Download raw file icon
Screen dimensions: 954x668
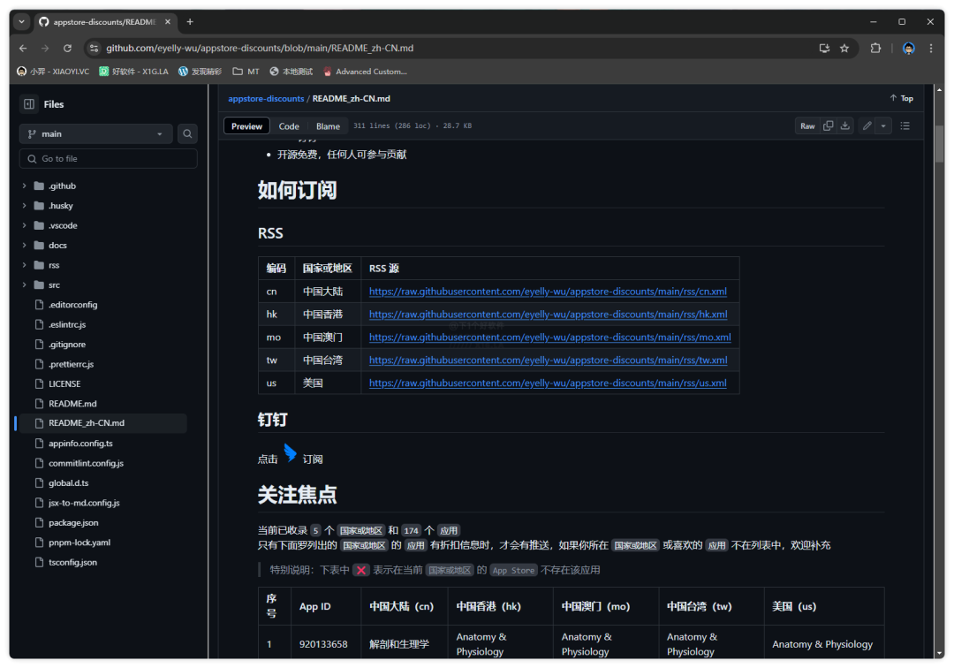point(845,126)
